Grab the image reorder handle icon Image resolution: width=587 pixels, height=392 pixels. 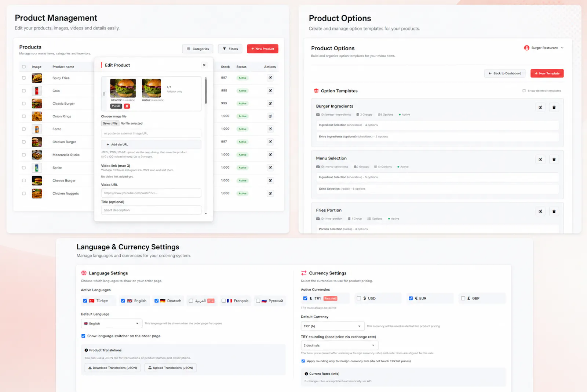104,94
